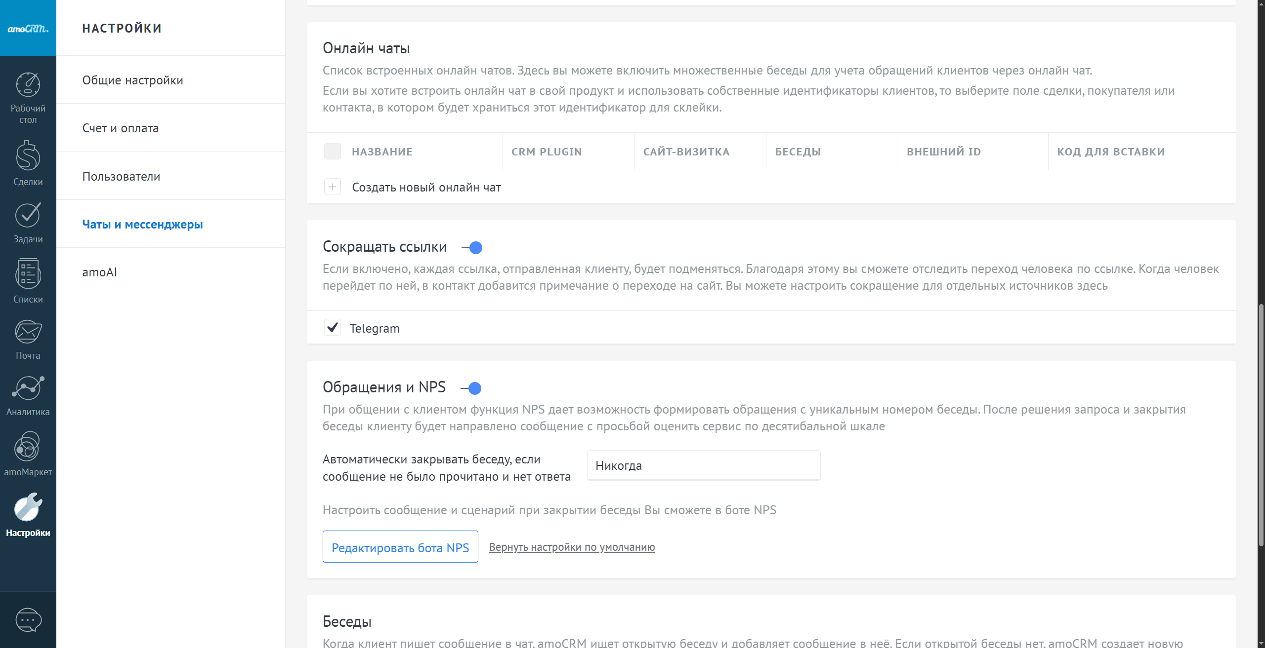Open the chat bubble icon in sidebar
Screen dimensions: 1265x648
tap(28, 620)
